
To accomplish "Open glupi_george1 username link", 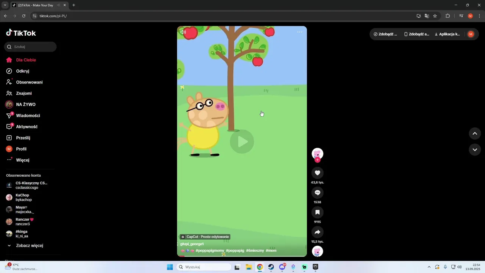I will tap(192, 244).
